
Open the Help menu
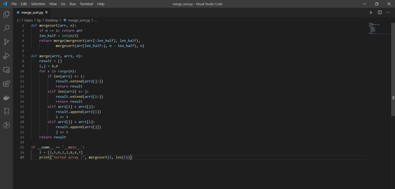click(x=101, y=4)
